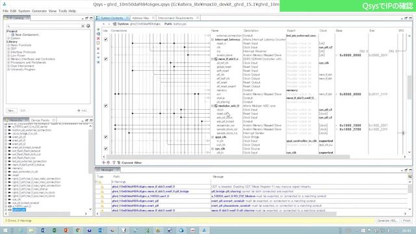Click the Move to top arrow icon
416x234 pixels.
click(98, 49)
